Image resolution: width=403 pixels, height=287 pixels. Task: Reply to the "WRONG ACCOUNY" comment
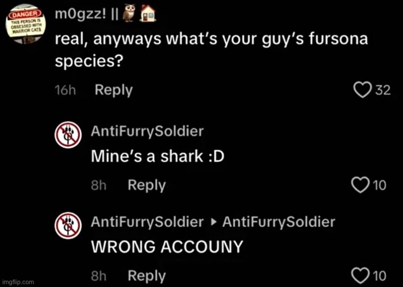coord(146,276)
